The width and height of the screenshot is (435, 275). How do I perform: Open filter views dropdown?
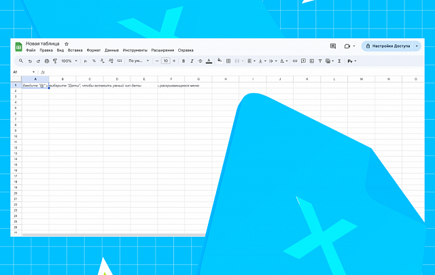[329, 61]
